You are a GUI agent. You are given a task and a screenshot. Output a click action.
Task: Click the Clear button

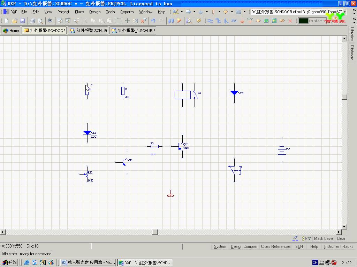click(x=341, y=238)
